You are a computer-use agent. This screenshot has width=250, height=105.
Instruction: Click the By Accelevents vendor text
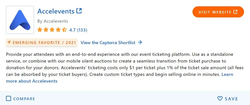pos(53,21)
